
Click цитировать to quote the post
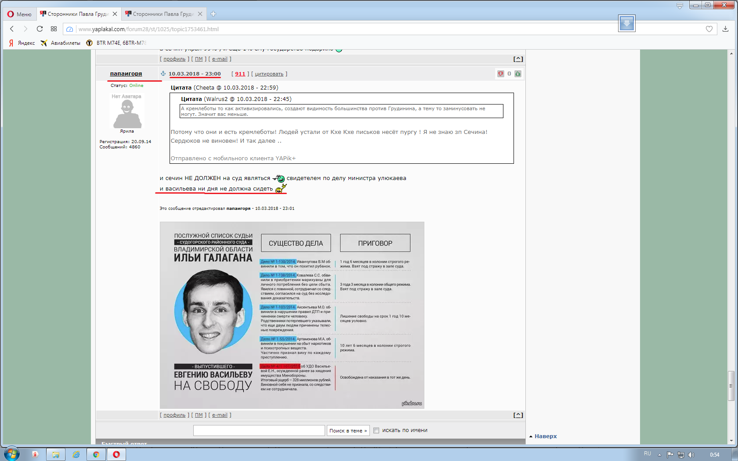pos(269,74)
